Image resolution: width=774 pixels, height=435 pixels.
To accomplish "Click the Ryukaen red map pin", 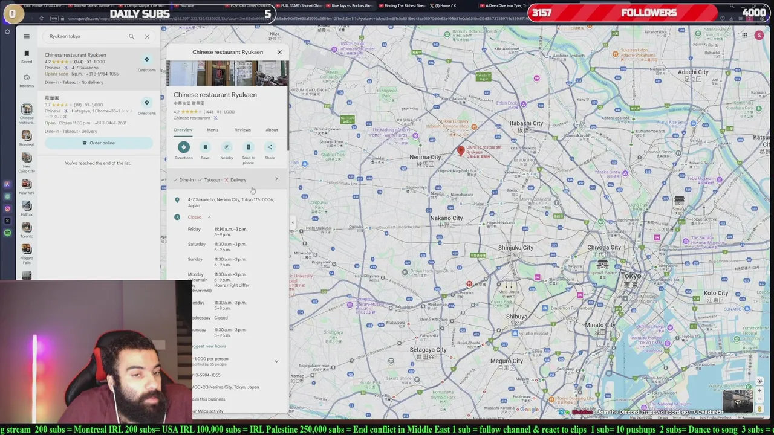I will (461, 150).
